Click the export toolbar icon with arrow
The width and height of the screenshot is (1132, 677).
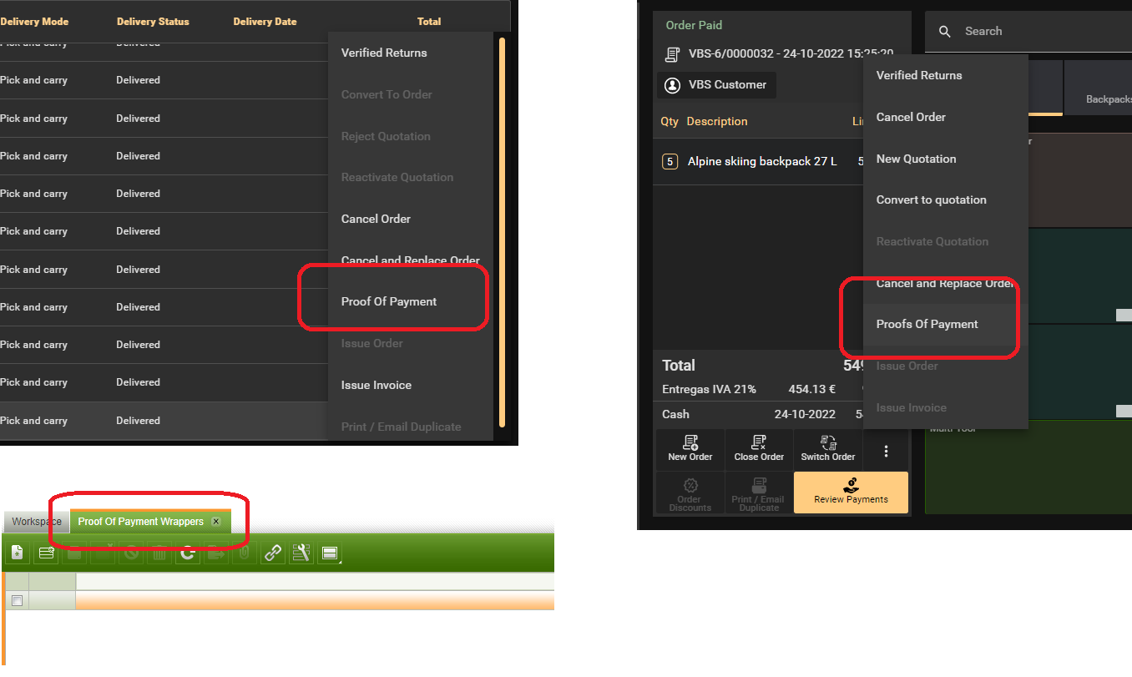coord(216,553)
